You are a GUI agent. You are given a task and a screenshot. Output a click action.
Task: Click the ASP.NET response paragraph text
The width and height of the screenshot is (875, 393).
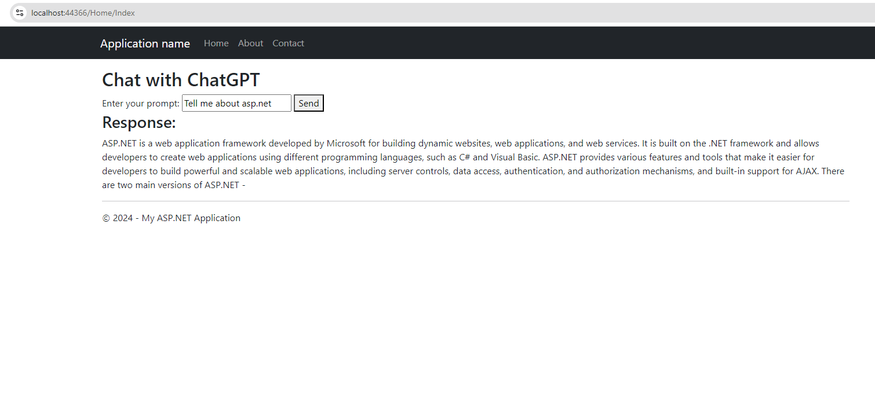(x=473, y=164)
